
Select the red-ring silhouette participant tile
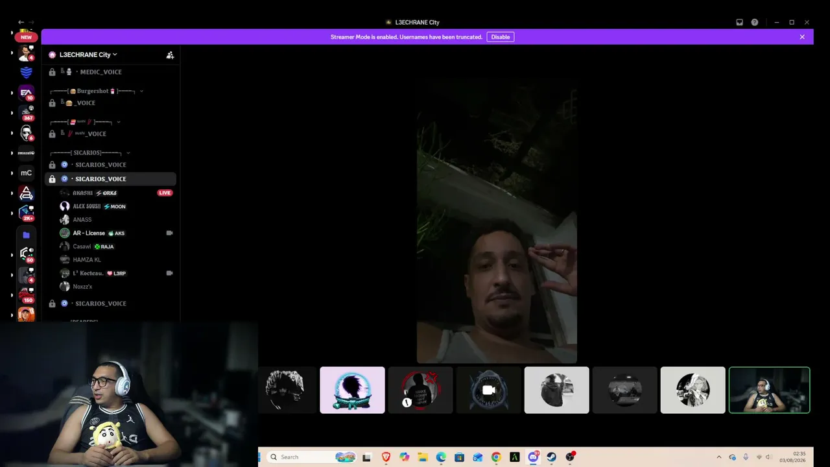click(420, 390)
